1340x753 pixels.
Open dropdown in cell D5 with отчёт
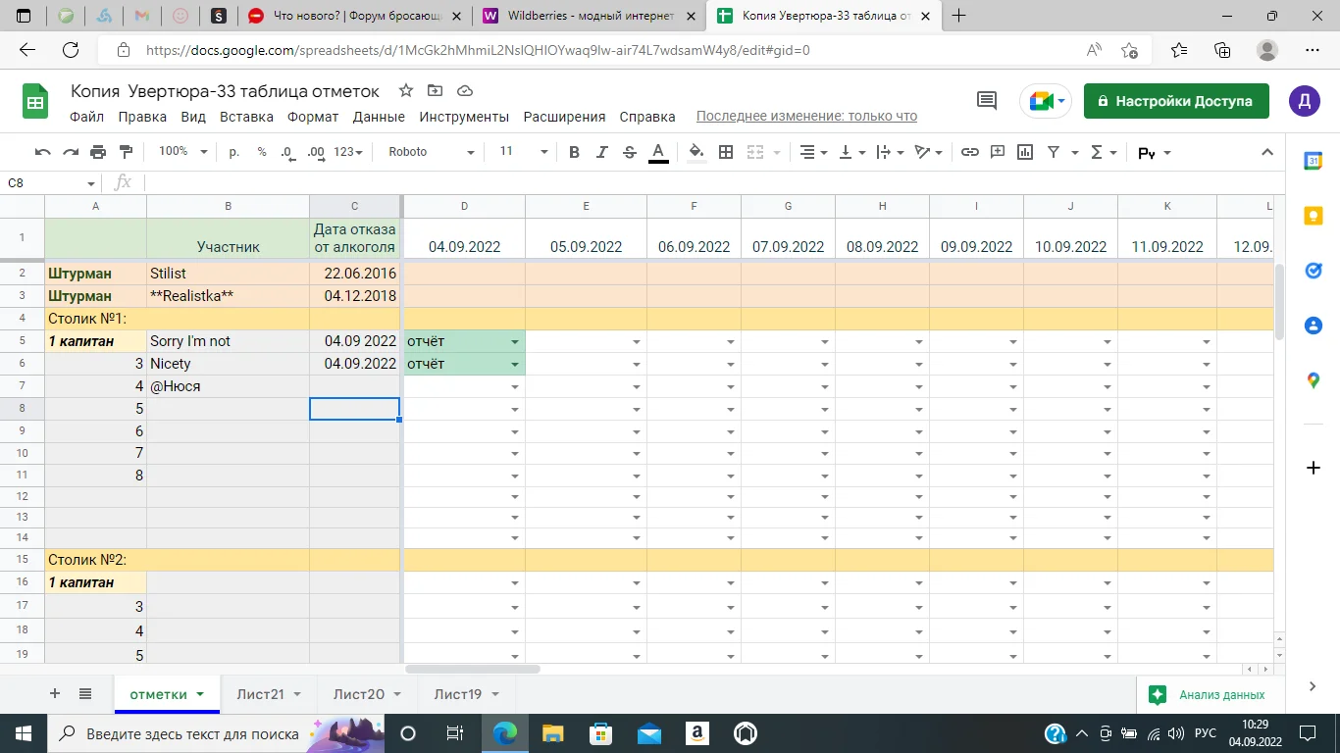[514, 342]
